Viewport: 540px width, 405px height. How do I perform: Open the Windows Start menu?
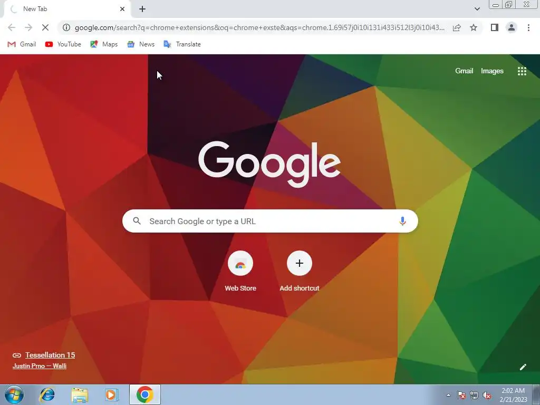(x=14, y=394)
